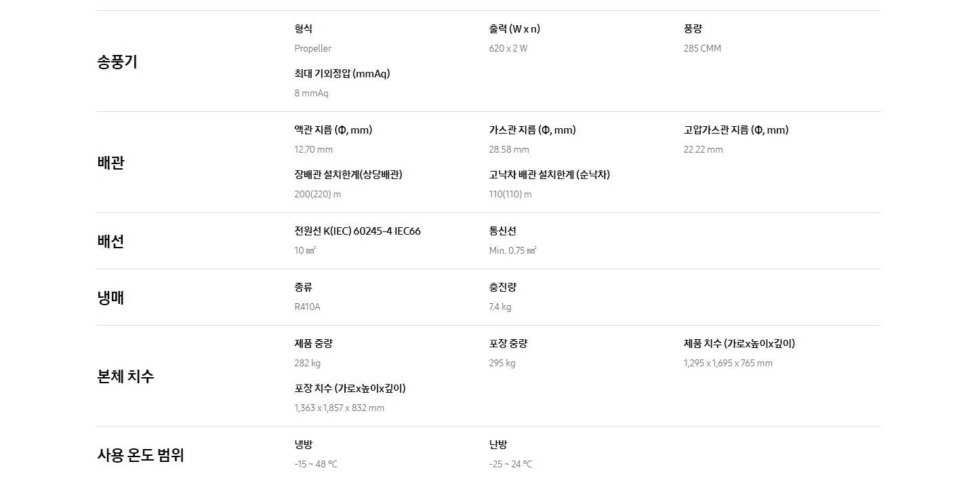
Task: Click the Propeller fan type value
Action: coord(313,48)
